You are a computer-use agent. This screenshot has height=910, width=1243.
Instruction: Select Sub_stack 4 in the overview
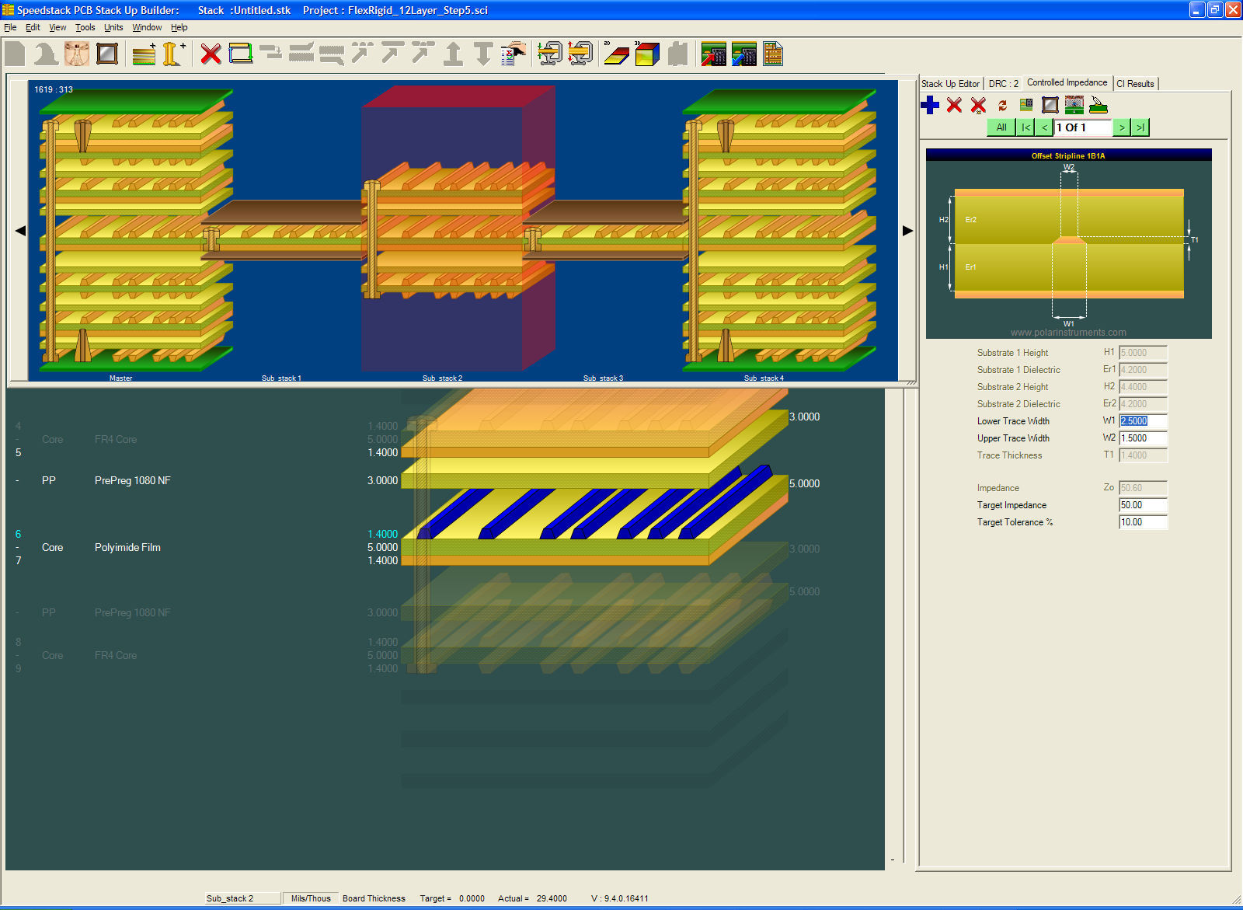click(x=779, y=230)
